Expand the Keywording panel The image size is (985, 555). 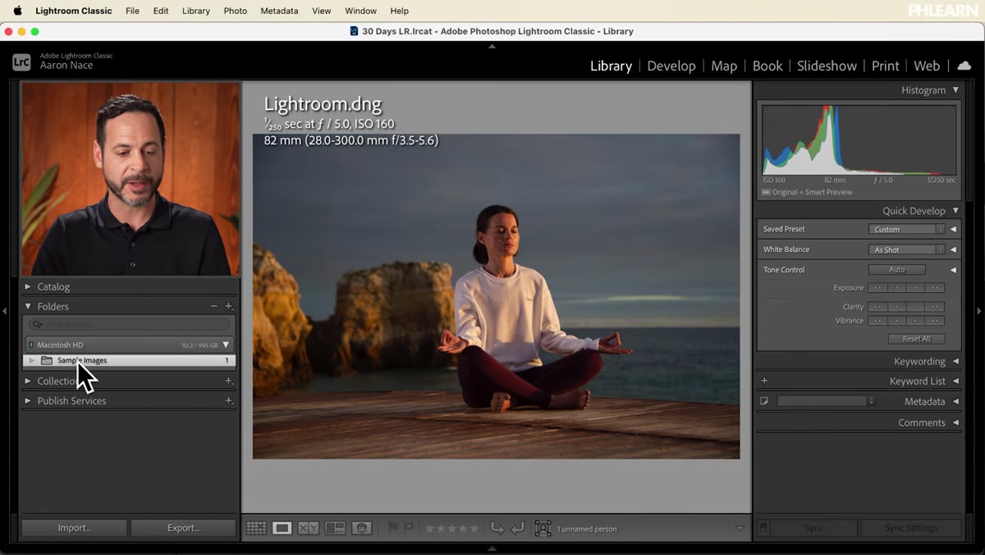pos(955,361)
